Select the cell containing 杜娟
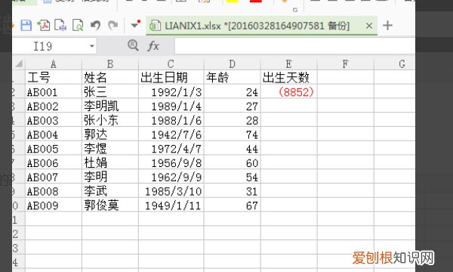 [110, 162]
